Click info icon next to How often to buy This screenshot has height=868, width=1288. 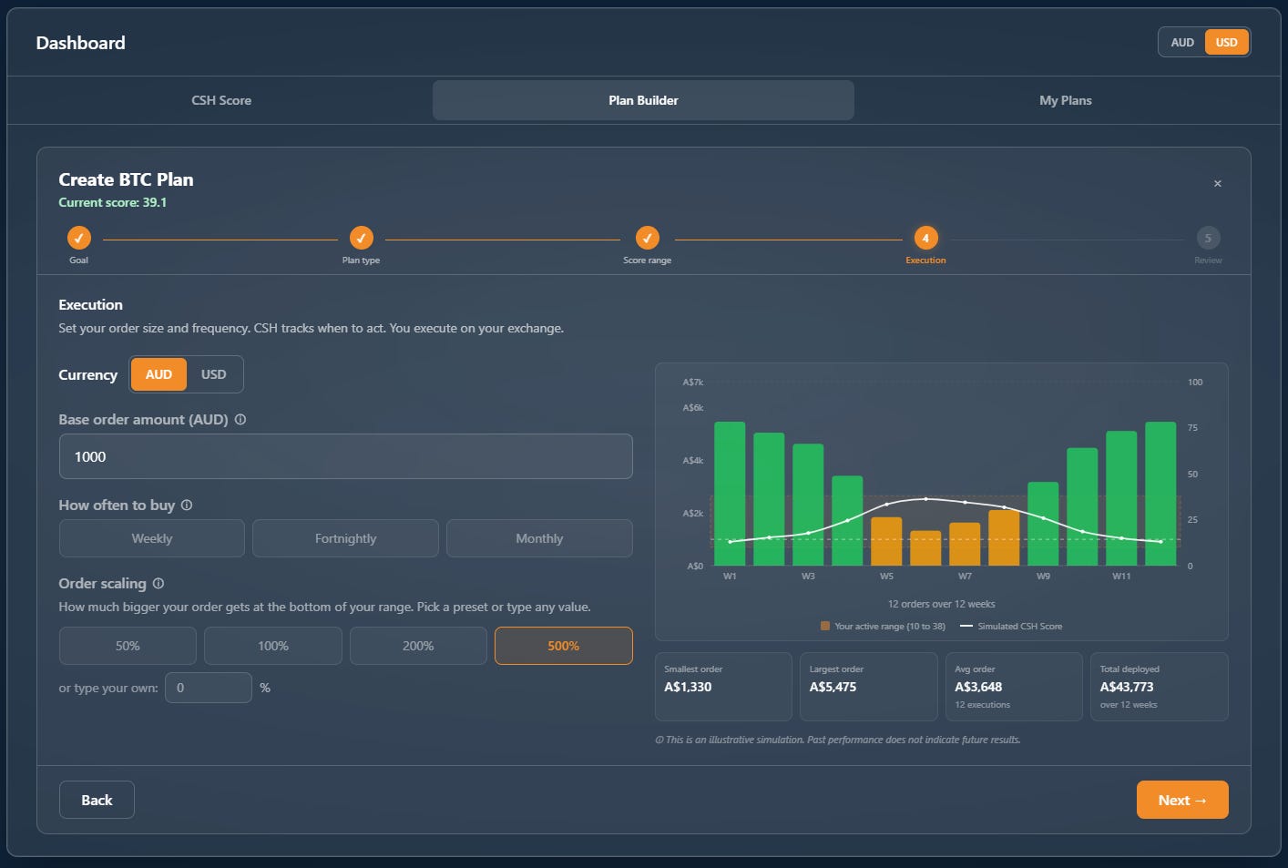click(x=187, y=505)
